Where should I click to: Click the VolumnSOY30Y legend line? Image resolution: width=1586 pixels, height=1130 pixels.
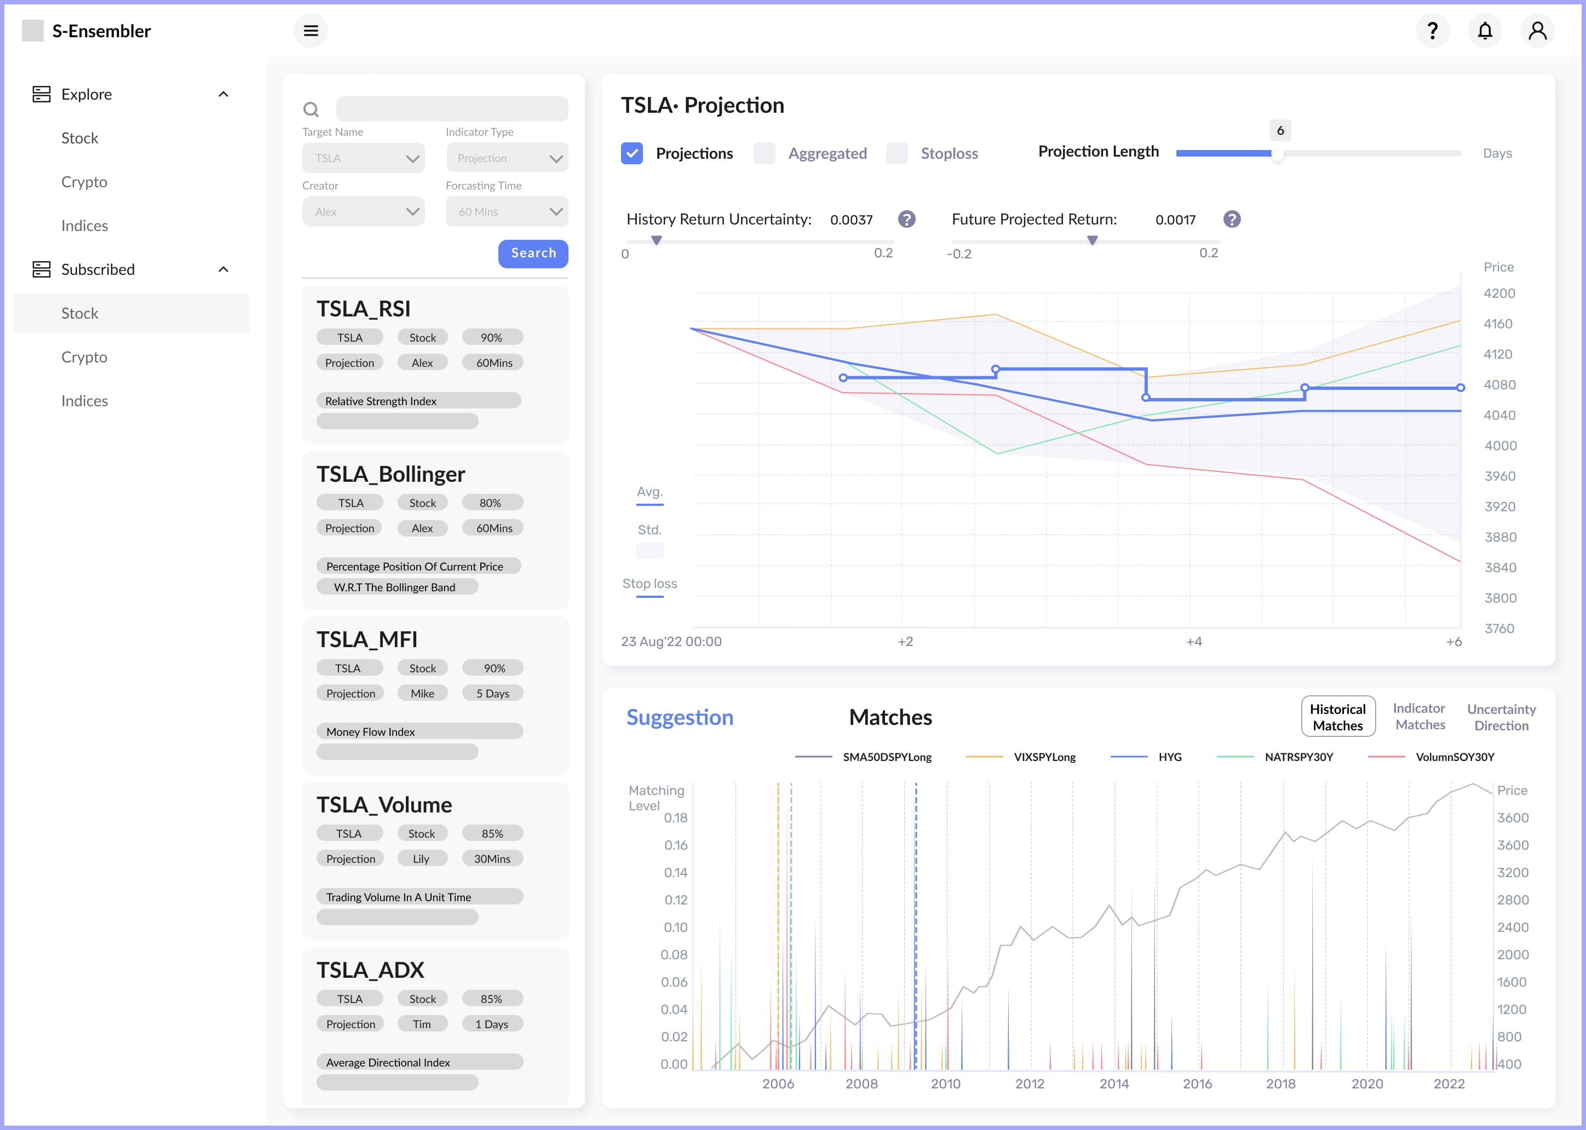coord(1386,757)
